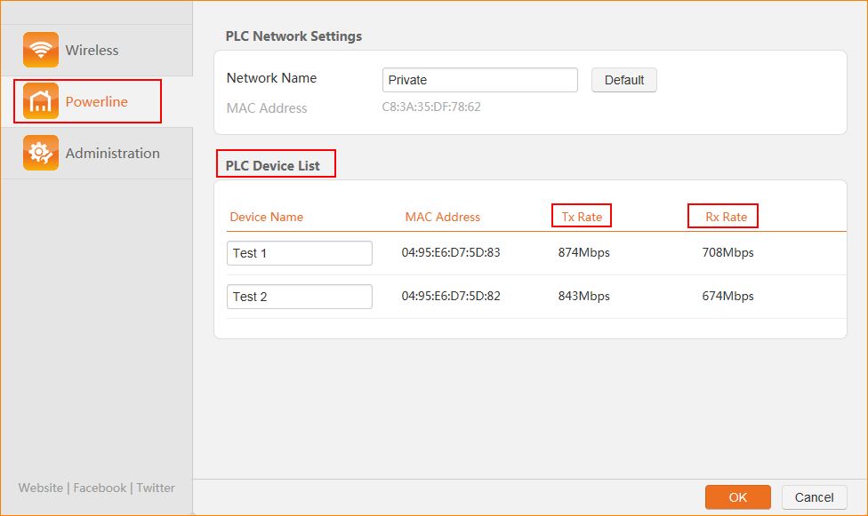Viewport: 868px width, 516px height.
Task: Cancel the changes
Action: [814, 497]
